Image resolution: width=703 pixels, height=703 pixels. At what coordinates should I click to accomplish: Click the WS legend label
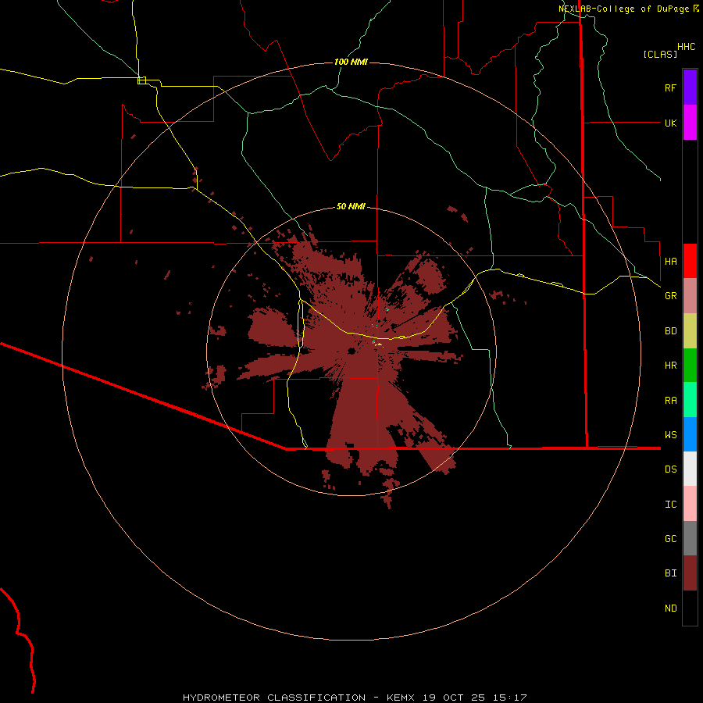[x=670, y=434]
